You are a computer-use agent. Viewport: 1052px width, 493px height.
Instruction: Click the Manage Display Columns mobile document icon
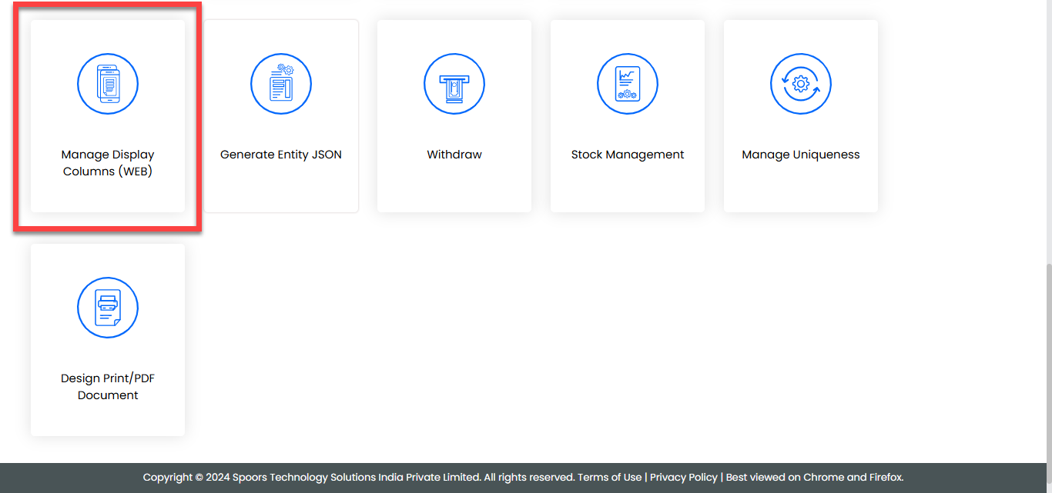[108, 85]
